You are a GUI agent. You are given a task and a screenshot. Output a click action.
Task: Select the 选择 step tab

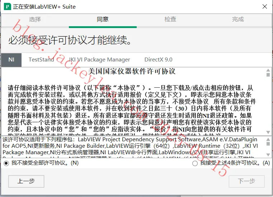coord(35,19)
